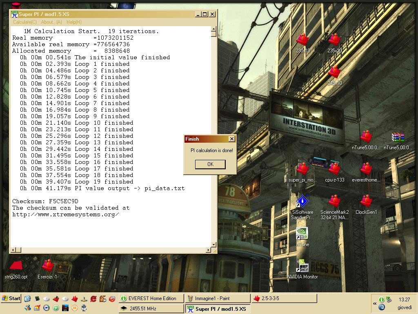
Task: Launch the nTune desktop shortcut
Action: (x=302, y=237)
